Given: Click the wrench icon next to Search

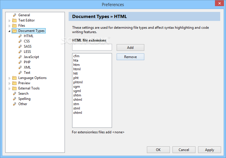Looking at the screenshot, I should pyautogui.click(x=14, y=94).
